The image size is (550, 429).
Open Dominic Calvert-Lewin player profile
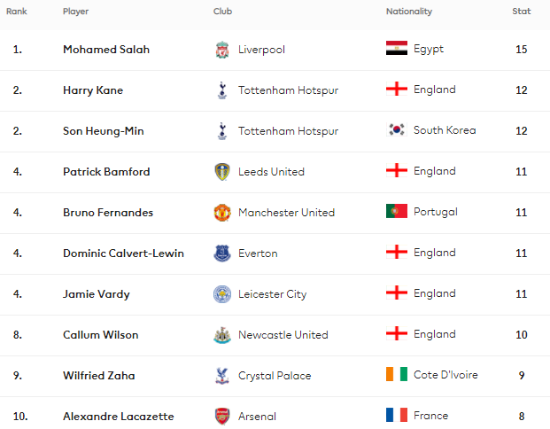point(123,253)
